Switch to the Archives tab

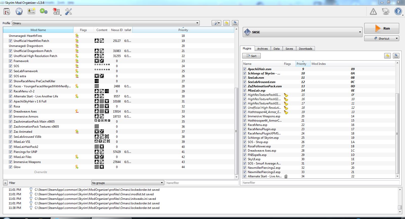(x=262, y=49)
